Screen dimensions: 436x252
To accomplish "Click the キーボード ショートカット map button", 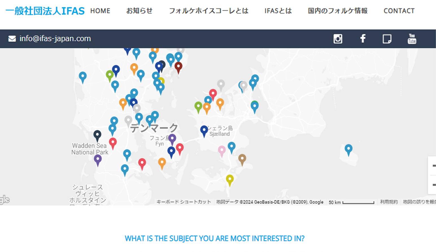I will pos(184,202).
